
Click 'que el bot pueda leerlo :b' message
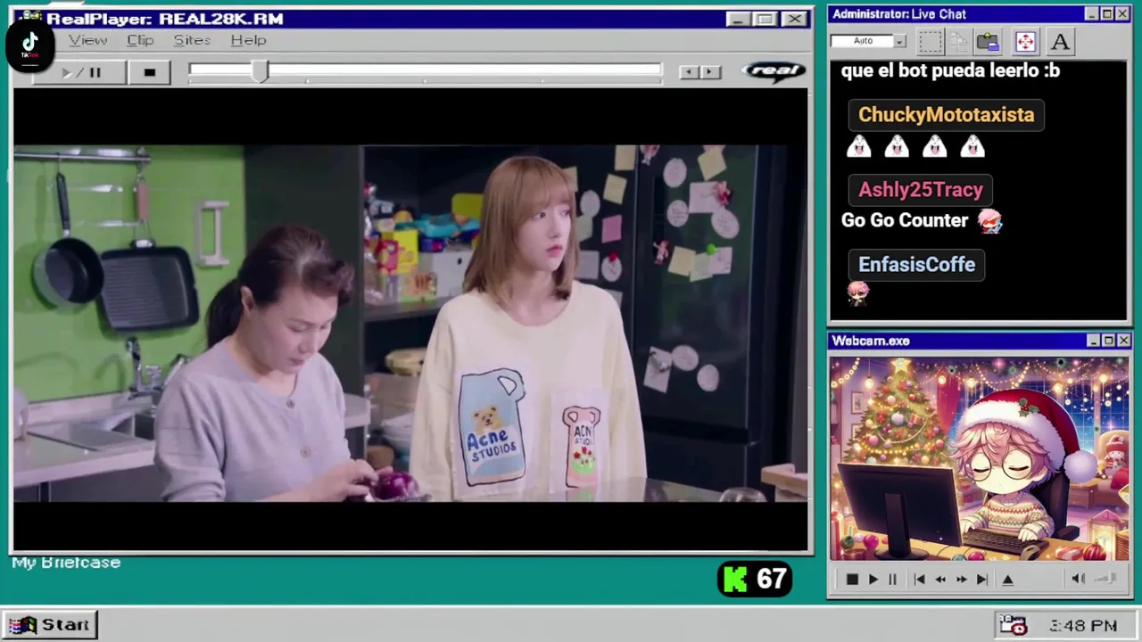pyautogui.click(x=950, y=70)
